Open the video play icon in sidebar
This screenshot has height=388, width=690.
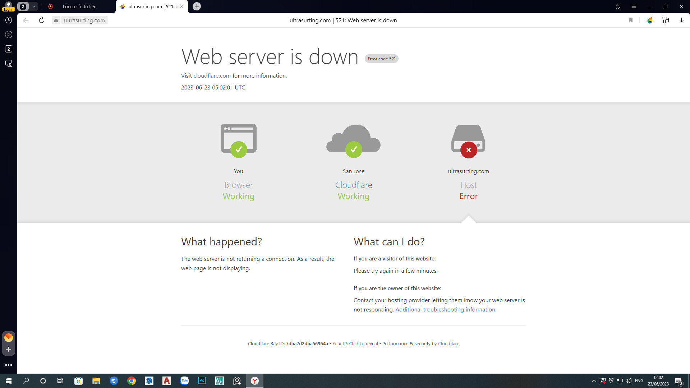[x=9, y=34]
